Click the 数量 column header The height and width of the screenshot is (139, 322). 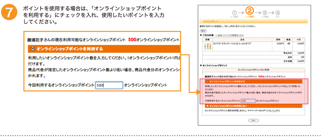point(289,39)
